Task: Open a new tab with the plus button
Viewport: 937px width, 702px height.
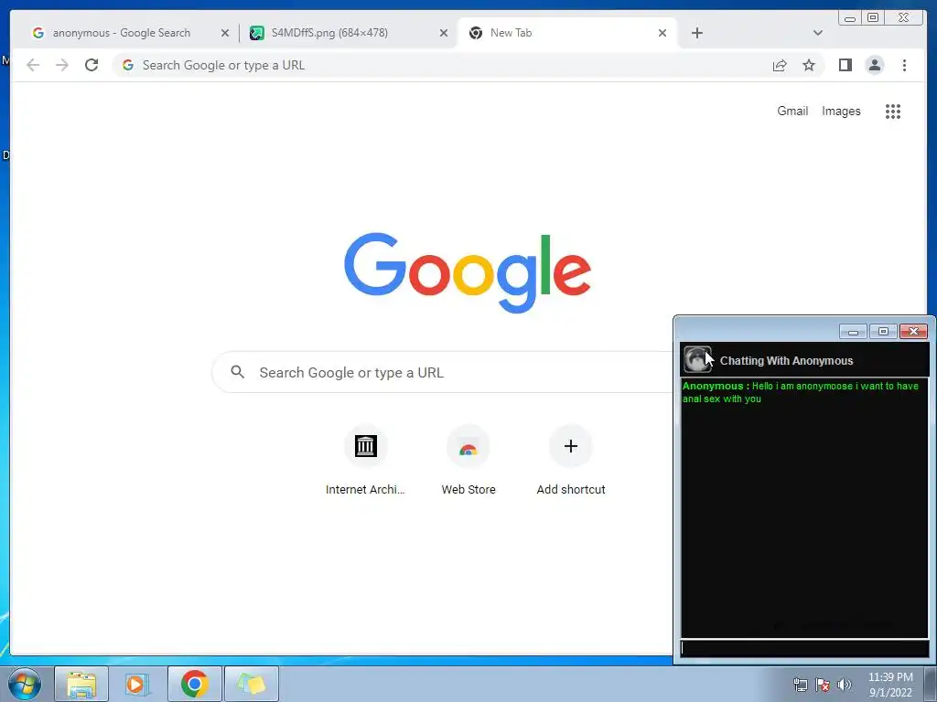Action: tap(696, 33)
